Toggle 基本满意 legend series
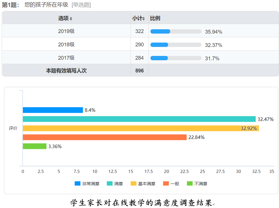Image resolution: width=279 pixels, height=208 pixels. click(x=143, y=184)
